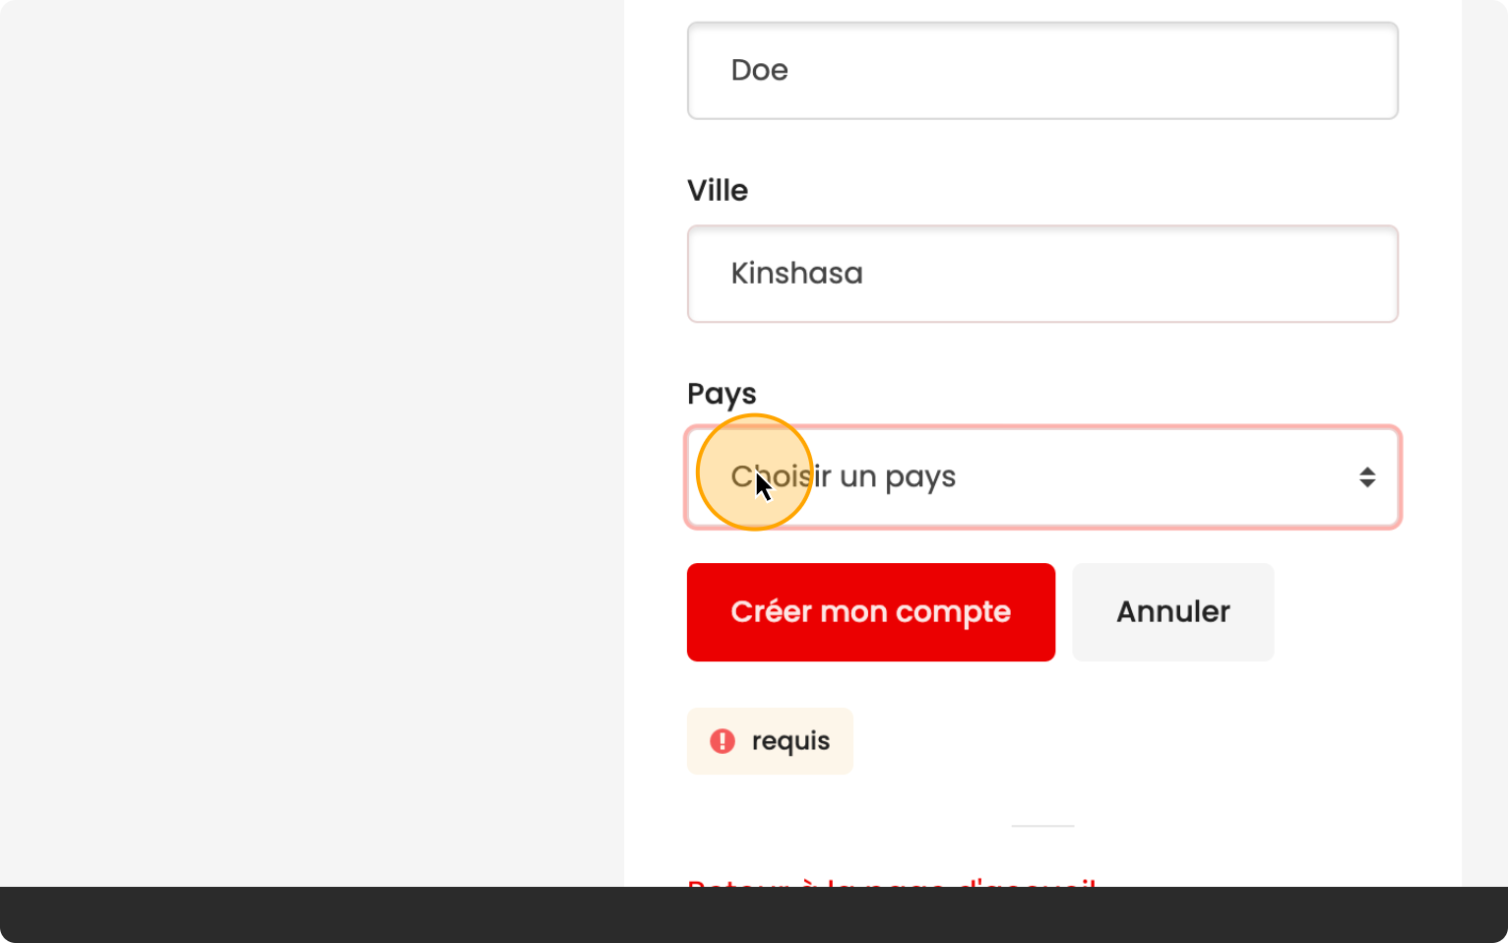
Task: Click the 'Doe' text in the name field
Action: (759, 71)
